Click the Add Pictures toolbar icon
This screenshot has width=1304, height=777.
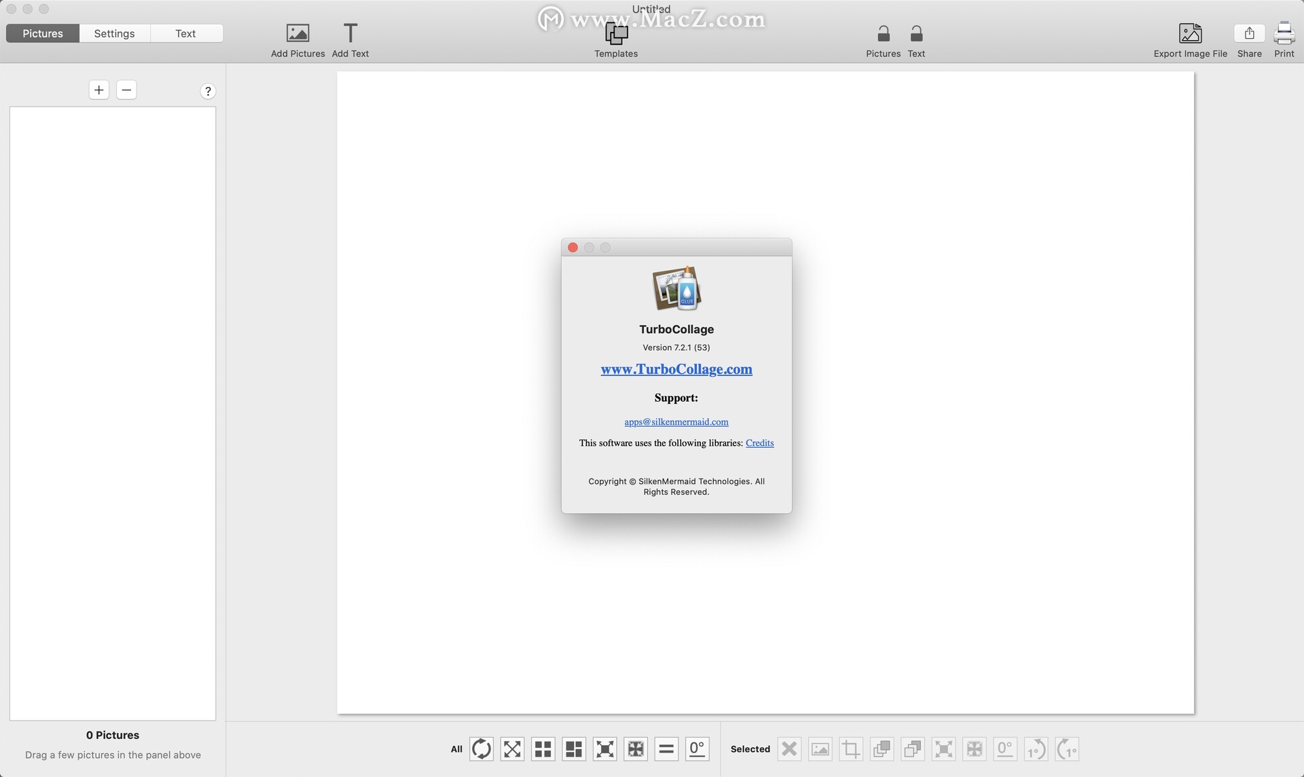(x=297, y=33)
